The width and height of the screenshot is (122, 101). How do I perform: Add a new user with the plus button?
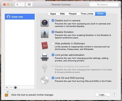tap(7, 88)
